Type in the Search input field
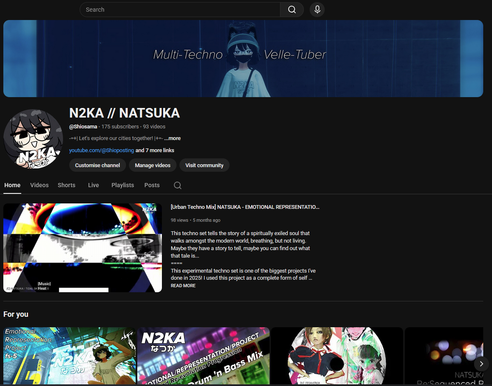This screenshot has width=492, height=386. point(179,10)
